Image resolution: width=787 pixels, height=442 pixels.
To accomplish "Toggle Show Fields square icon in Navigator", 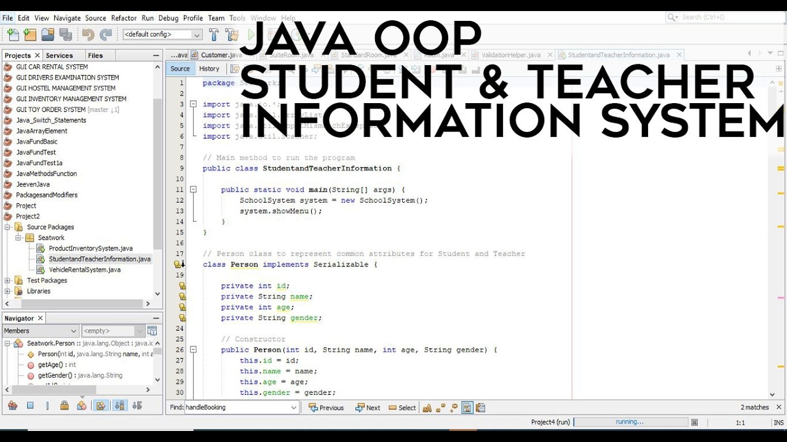I will (x=30, y=405).
